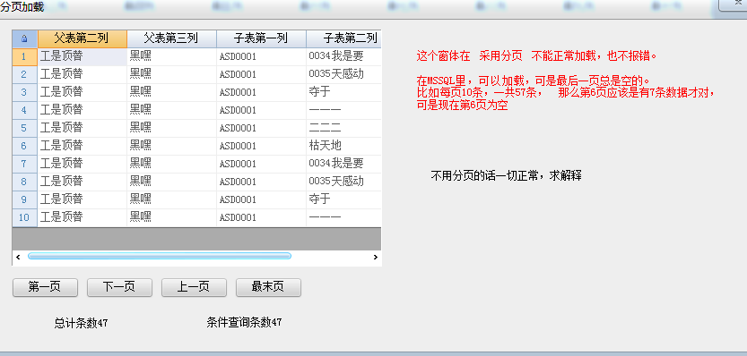This screenshot has width=747, height=356.
Task: Select the 父表第三列 column header
Action: click(x=172, y=38)
